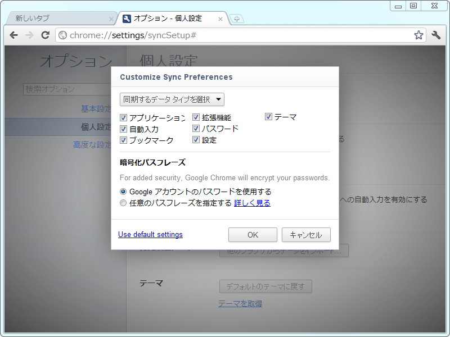Viewport: 450px width, 337px height.
Task: Choose 任意のパスフレーズを指定する radio option
Action: pos(123,203)
